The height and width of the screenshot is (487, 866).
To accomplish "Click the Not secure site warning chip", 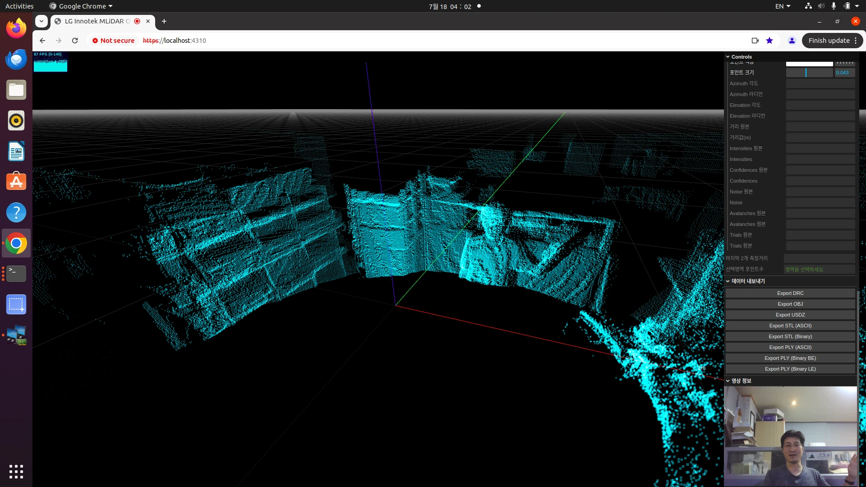I will (114, 41).
